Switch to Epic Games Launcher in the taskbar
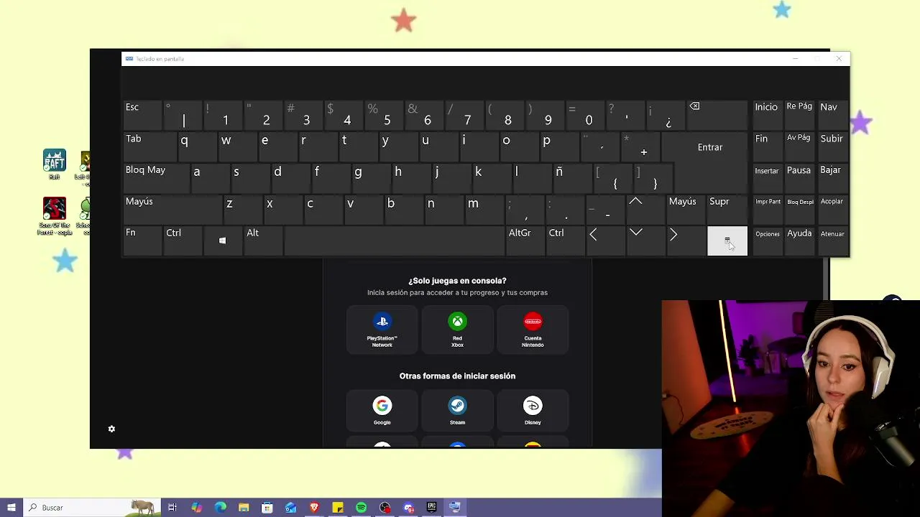The image size is (920, 517). (x=432, y=508)
